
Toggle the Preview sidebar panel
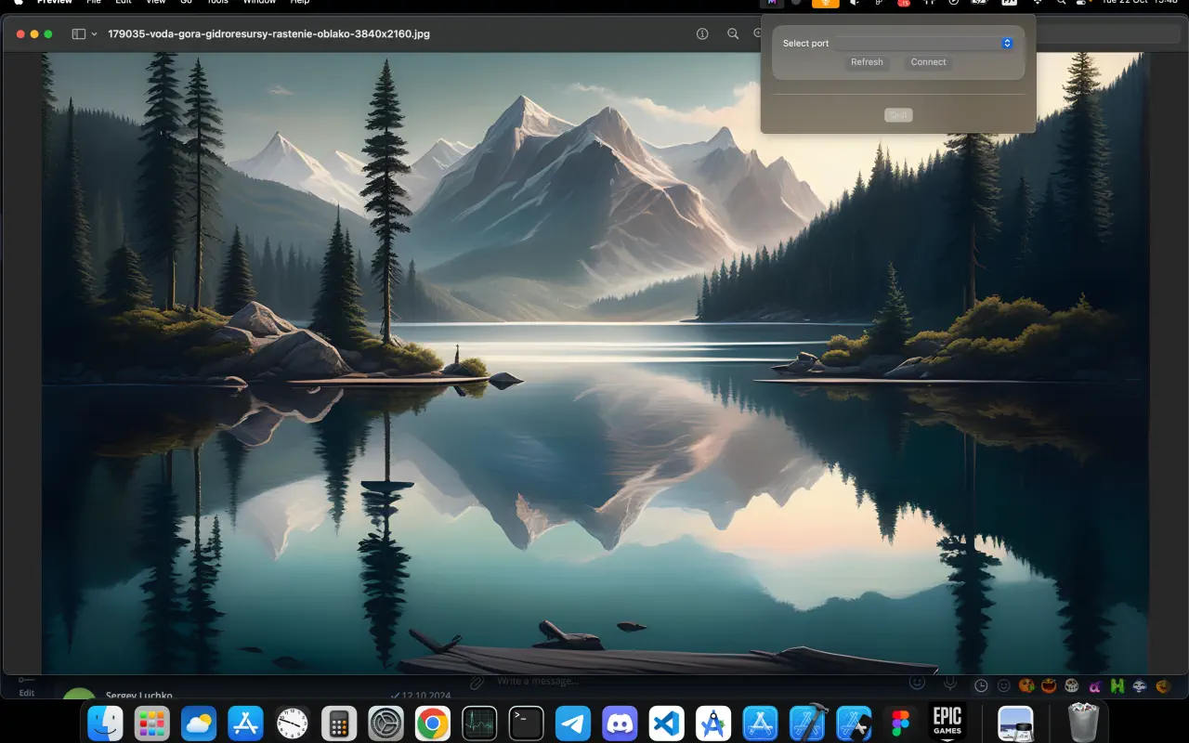(x=76, y=33)
